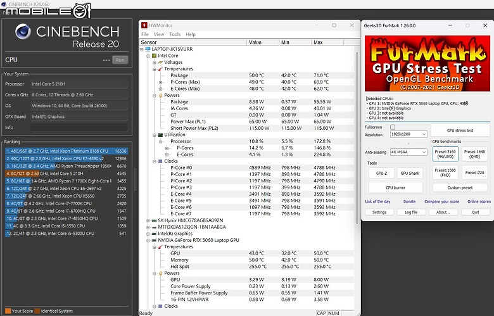Screen dimensions: 494x316
Task: Click the memory icon beside SK Hynix
Action: [154, 220]
